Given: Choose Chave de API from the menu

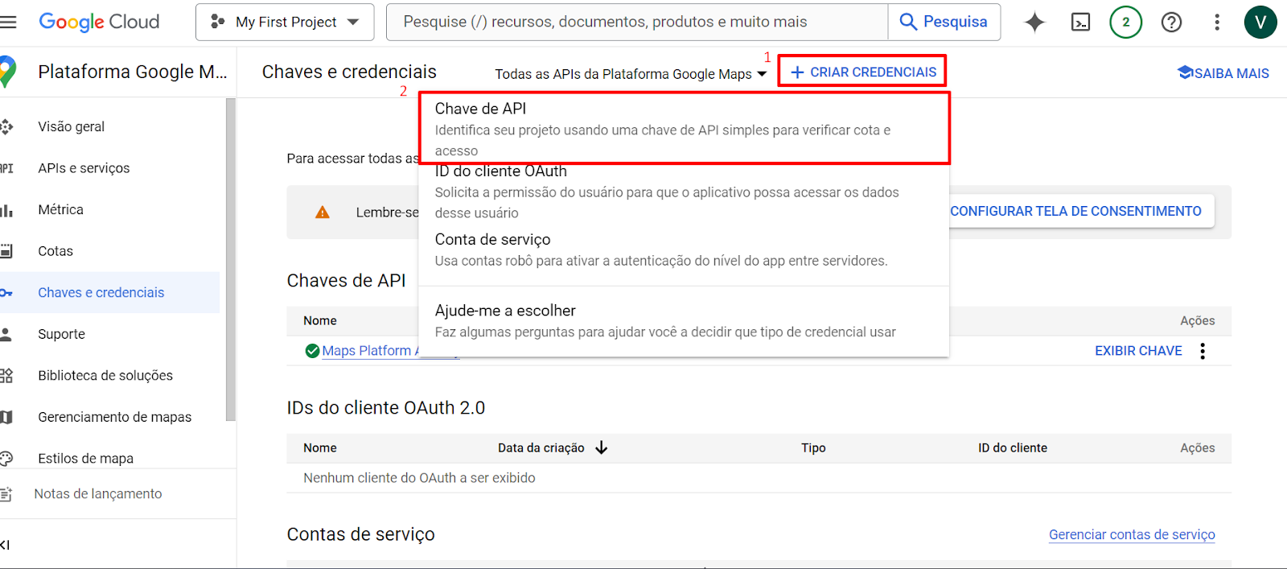Looking at the screenshot, I should coord(684,129).
